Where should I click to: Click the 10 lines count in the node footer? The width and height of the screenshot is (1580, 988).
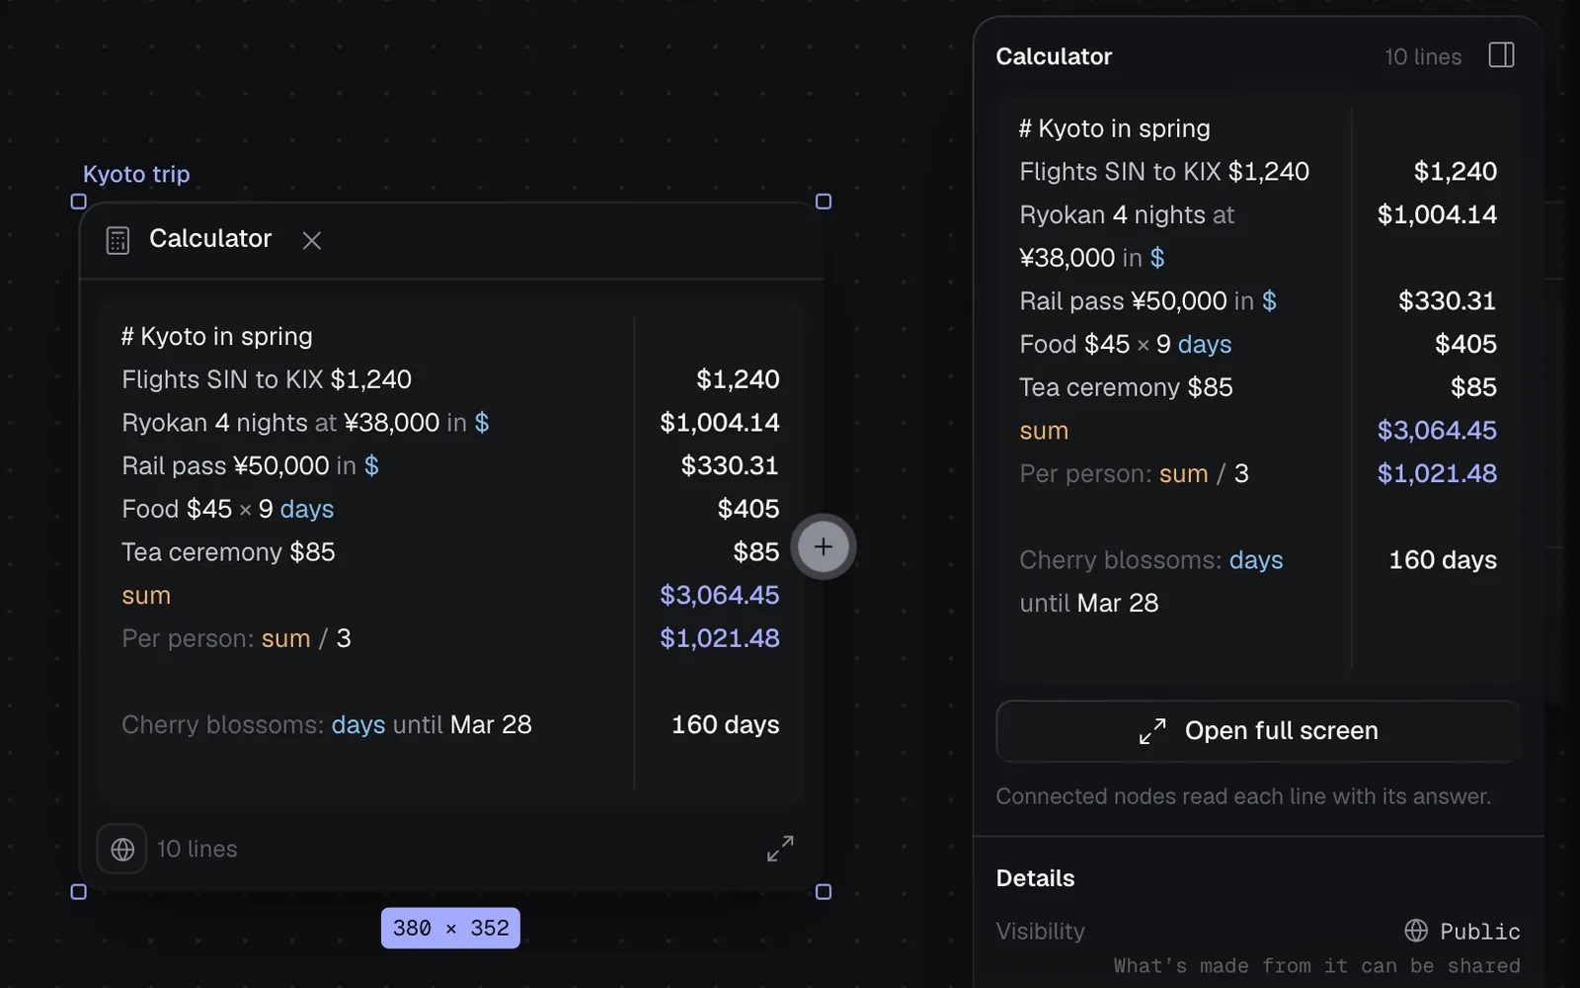(197, 849)
